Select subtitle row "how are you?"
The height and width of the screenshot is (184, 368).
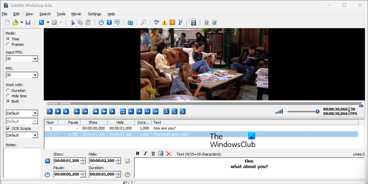(201, 128)
